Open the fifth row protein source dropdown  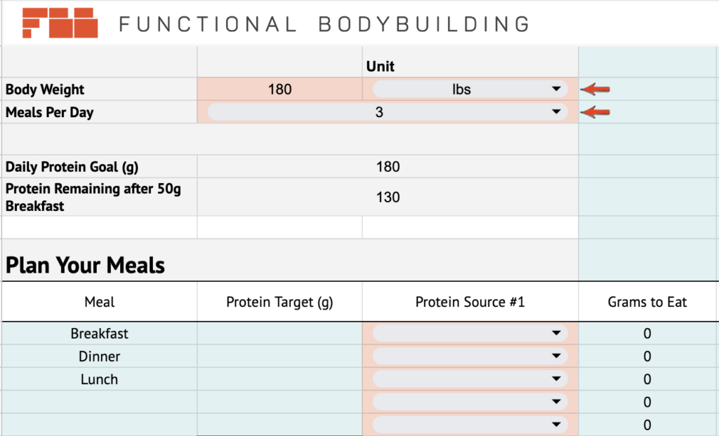[x=470, y=425]
